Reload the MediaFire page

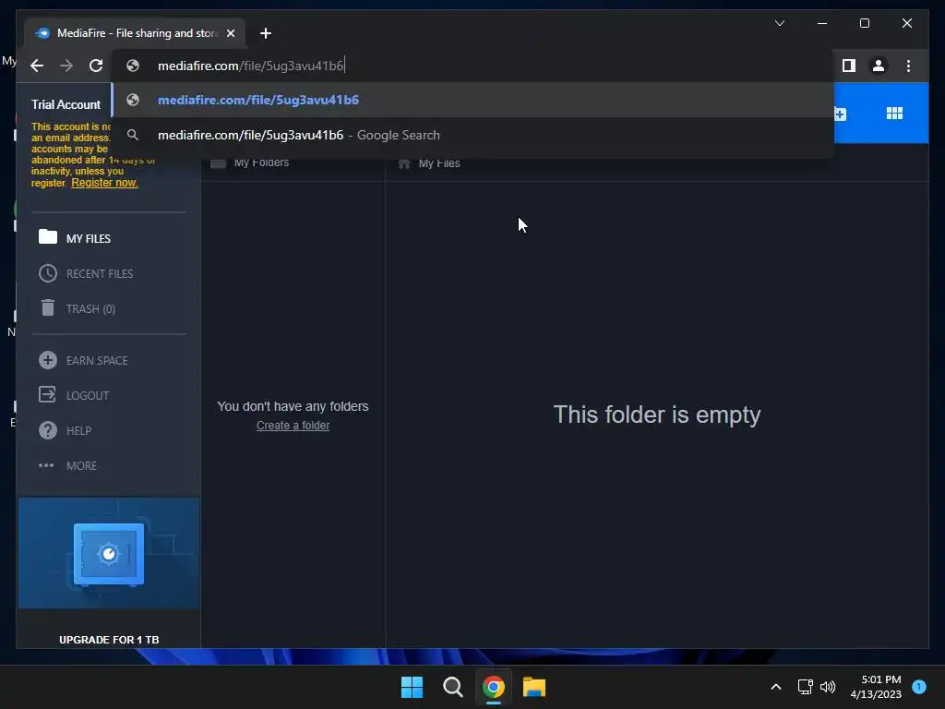[96, 66]
